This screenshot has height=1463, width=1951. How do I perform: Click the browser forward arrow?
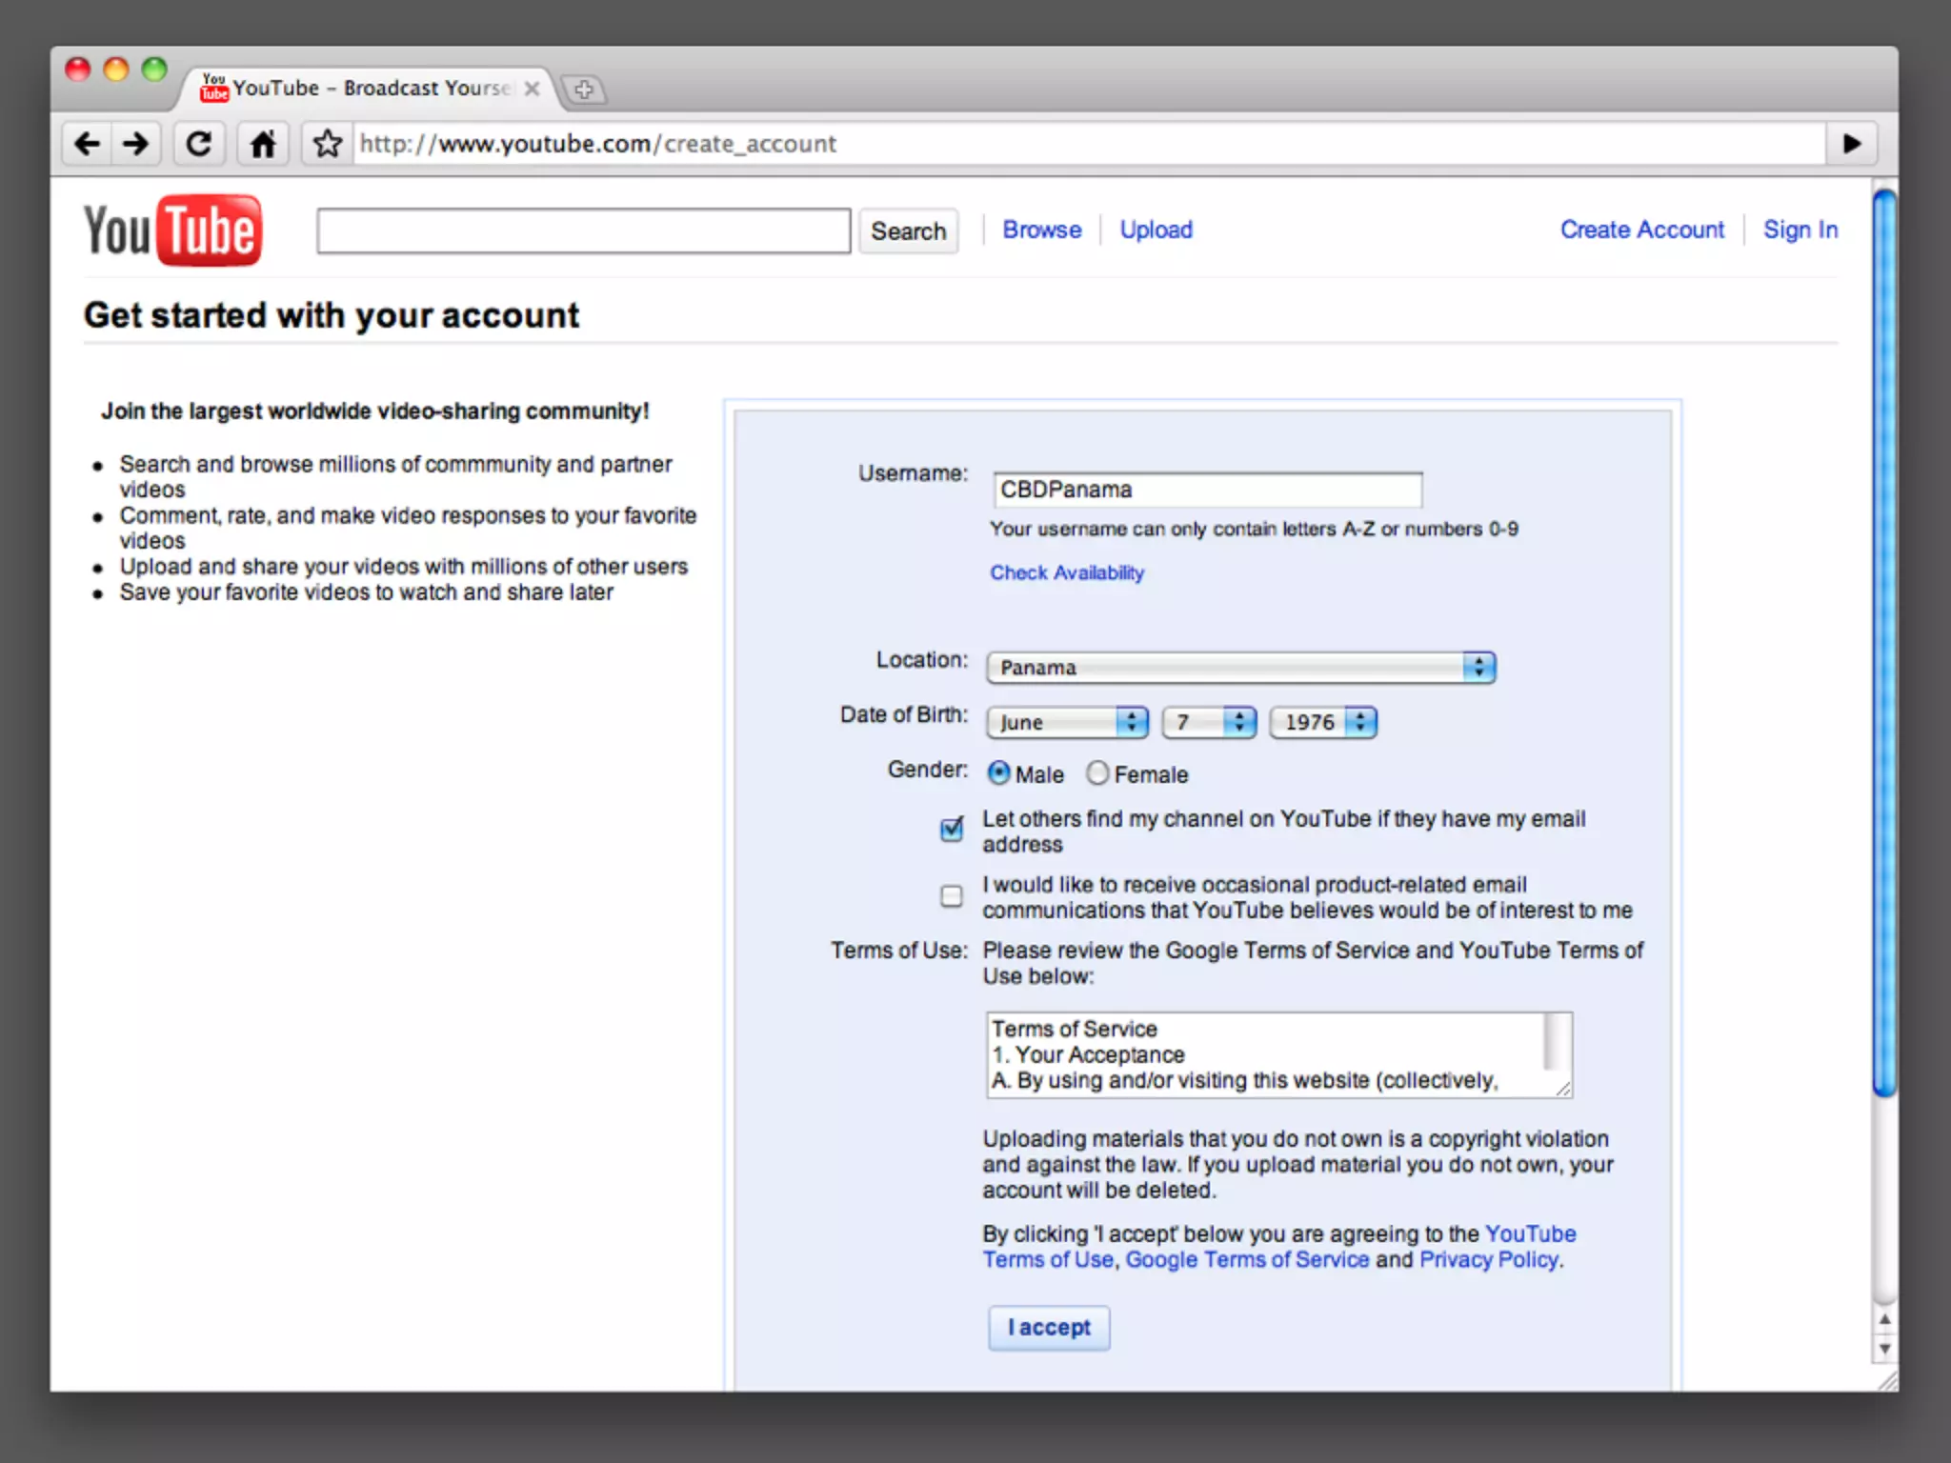pos(136,144)
